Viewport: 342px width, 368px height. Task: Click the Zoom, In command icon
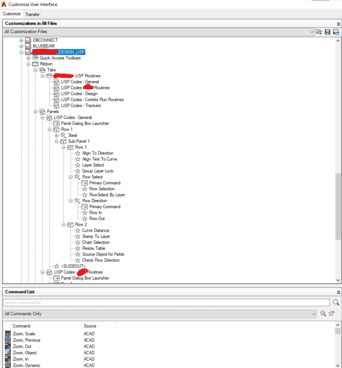[x=8, y=359]
